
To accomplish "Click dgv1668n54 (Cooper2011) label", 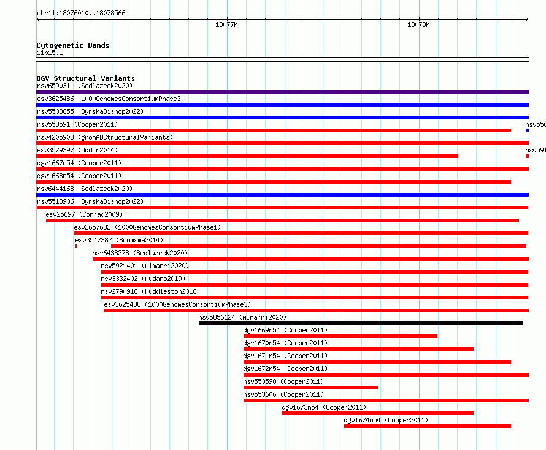I will click(79, 176).
